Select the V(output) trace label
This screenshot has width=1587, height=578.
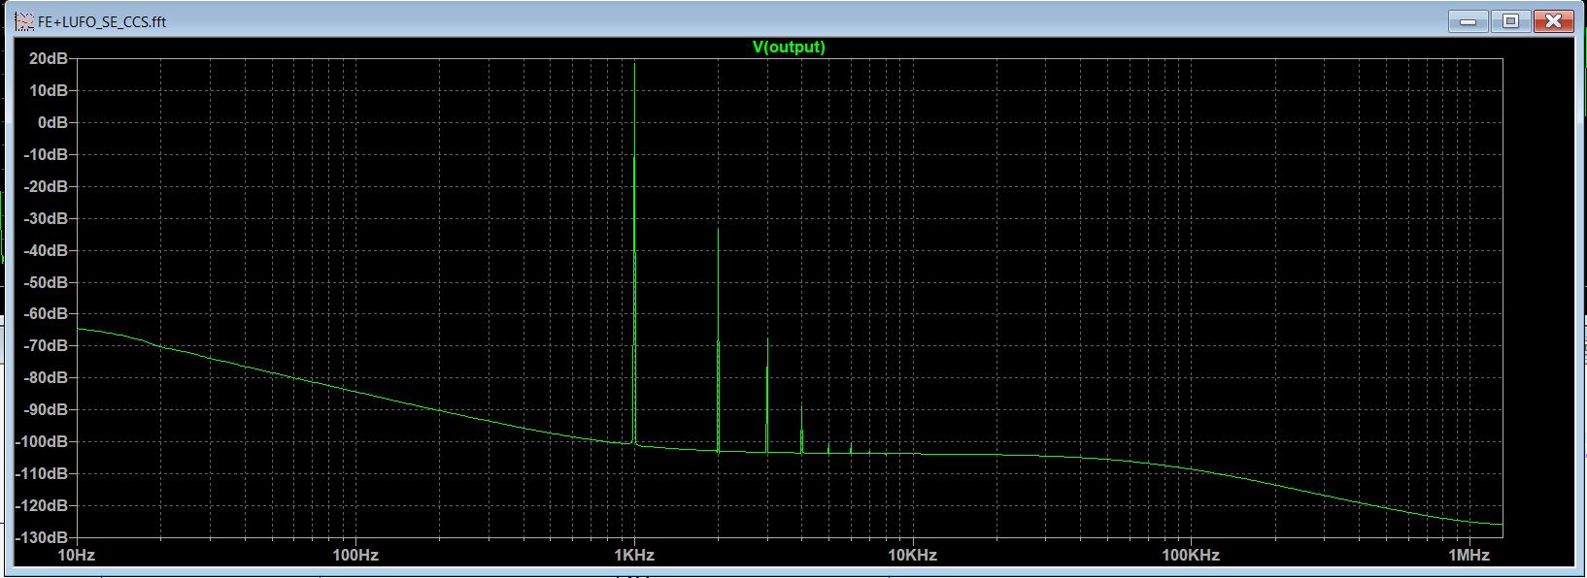[x=789, y=47]
